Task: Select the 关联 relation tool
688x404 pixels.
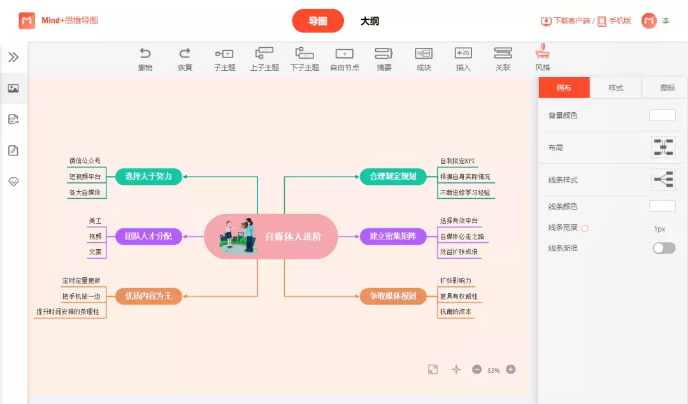Action: point(503,55)
